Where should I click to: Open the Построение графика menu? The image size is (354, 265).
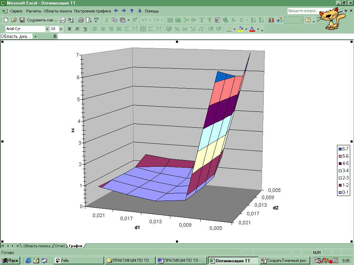92,11
